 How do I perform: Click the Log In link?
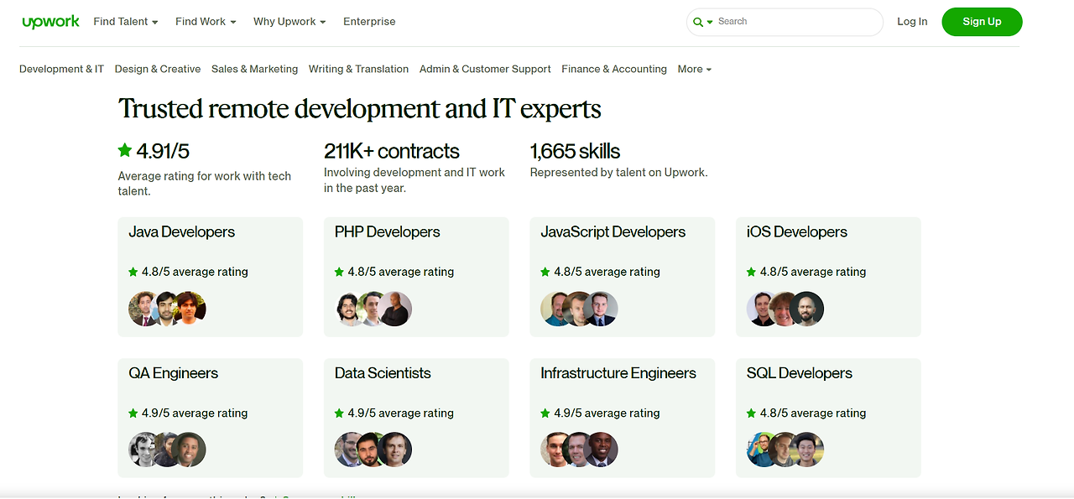[912, 22]
